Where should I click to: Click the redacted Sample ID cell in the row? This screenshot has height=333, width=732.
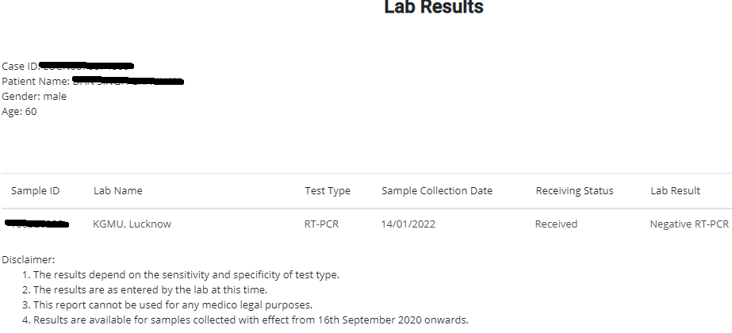[x=36, y=224]
